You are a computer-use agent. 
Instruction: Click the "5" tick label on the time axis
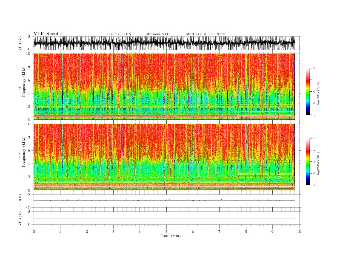[x=166, y=232]
